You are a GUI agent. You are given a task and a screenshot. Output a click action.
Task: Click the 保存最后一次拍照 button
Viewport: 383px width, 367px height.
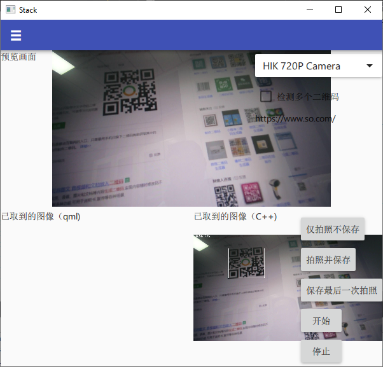pos(342,290)
